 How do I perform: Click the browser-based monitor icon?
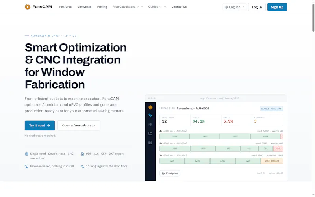pyautogui.click(x=26, y=166)
